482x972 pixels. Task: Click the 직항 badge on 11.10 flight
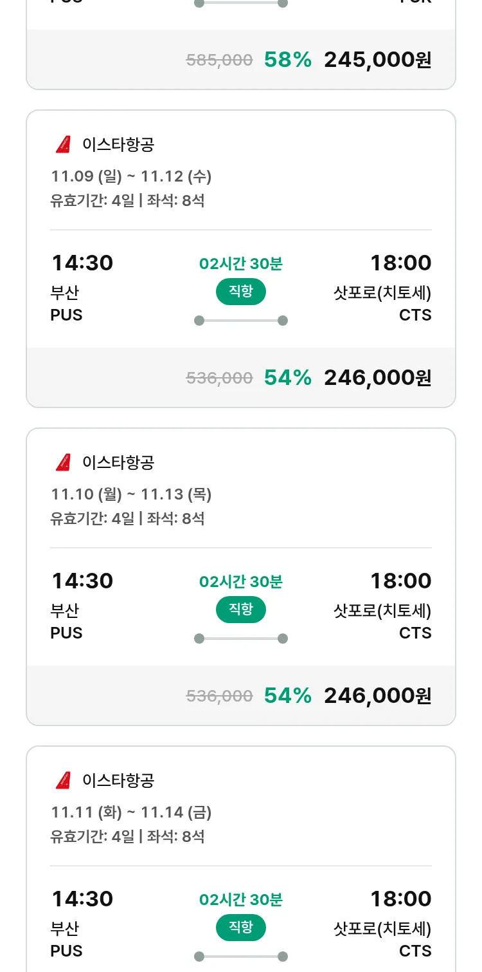pyautogui.click(x=241, y=610)
